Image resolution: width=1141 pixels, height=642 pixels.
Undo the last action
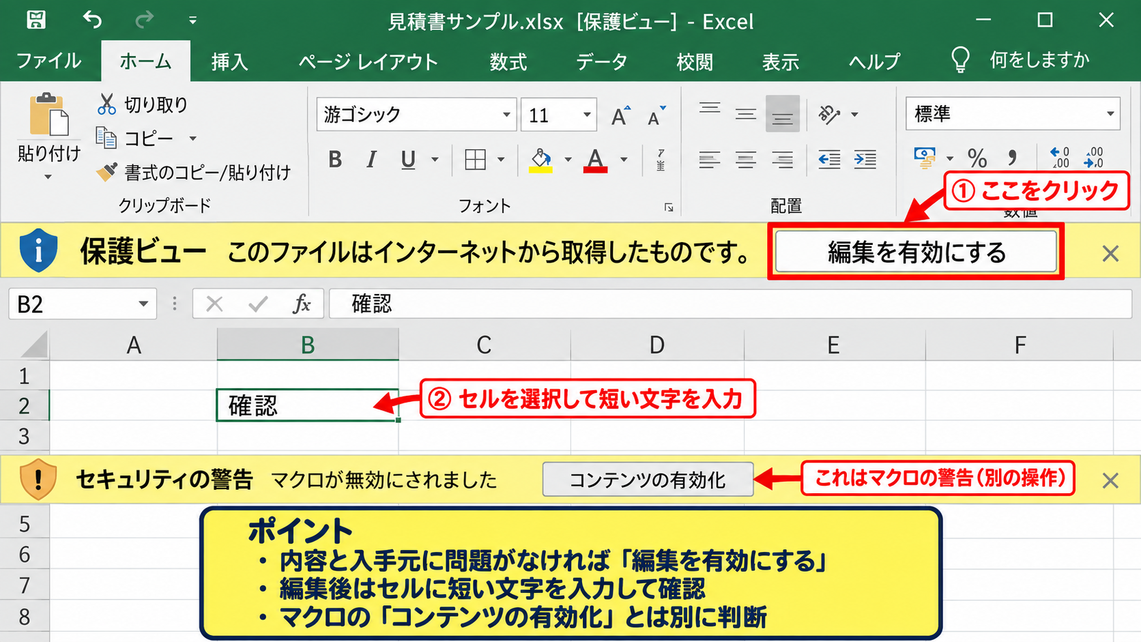tap(92, 20)
